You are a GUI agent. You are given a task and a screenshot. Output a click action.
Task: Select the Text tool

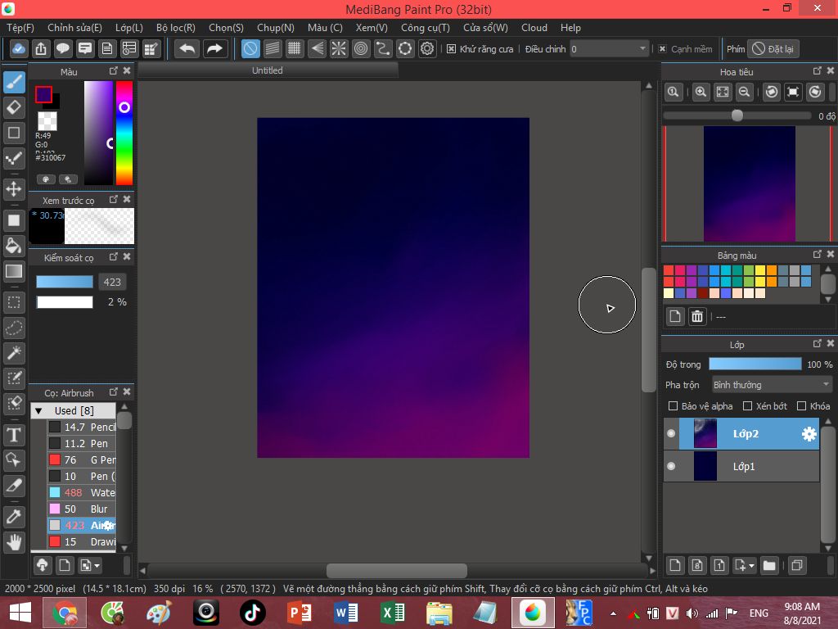pos(15,435)
